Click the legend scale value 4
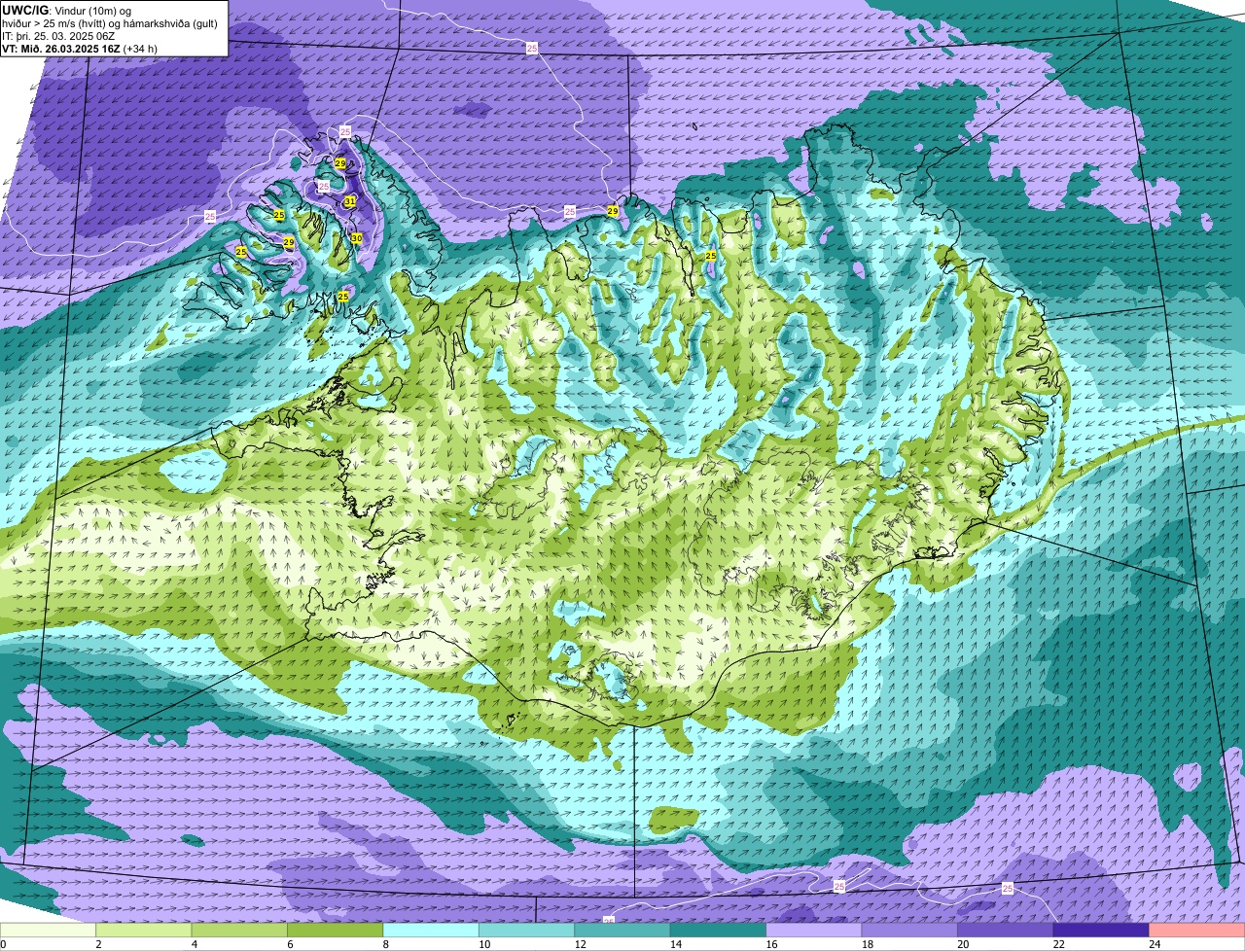The width and height of the screenshot is (1245, 951). 193,944
